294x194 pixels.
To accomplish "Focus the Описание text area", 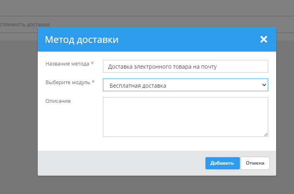I will pyautogui.click(x=185, y=117).
